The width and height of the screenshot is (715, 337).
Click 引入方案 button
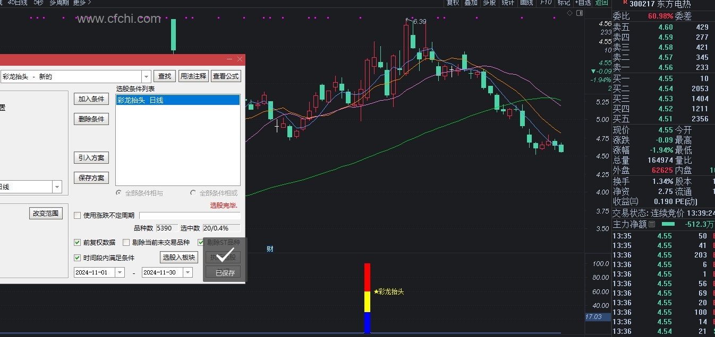click(x=91, y=158)
